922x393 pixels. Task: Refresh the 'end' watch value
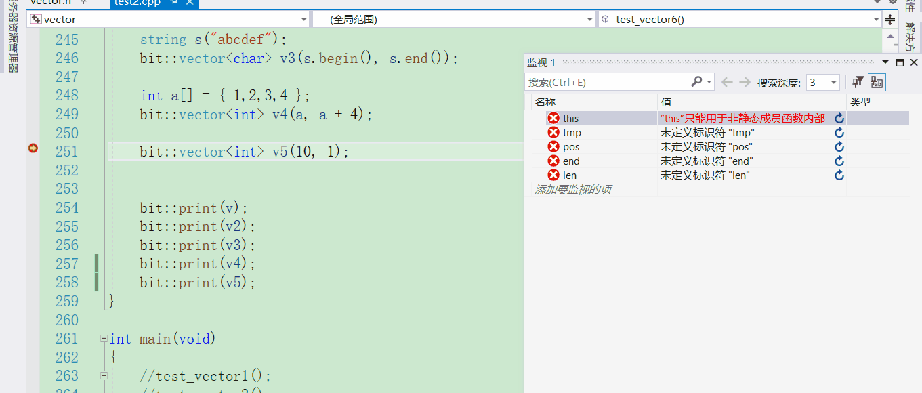pos(839,161)
